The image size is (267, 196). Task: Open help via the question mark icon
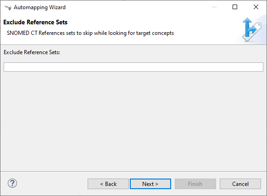coord(12,184)
